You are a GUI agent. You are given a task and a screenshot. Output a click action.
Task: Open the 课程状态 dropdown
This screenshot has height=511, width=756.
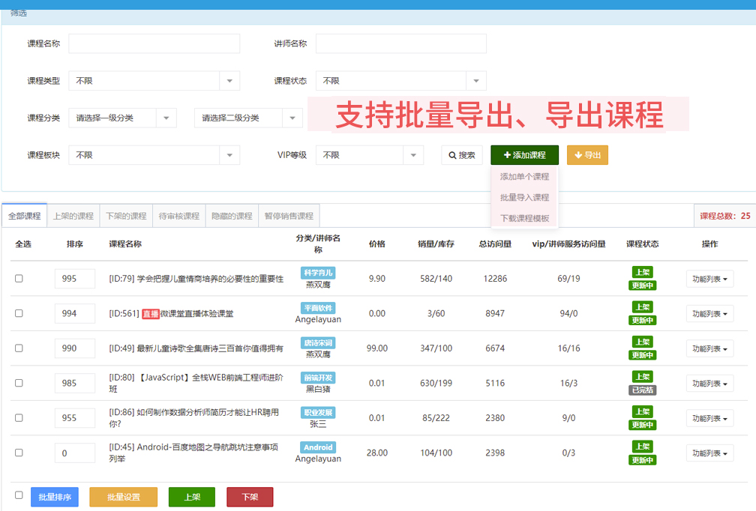(x=400, y=81)
